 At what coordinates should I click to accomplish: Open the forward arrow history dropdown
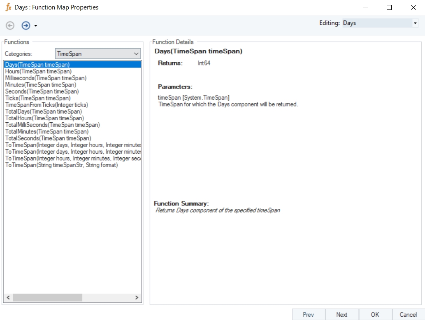36,26
